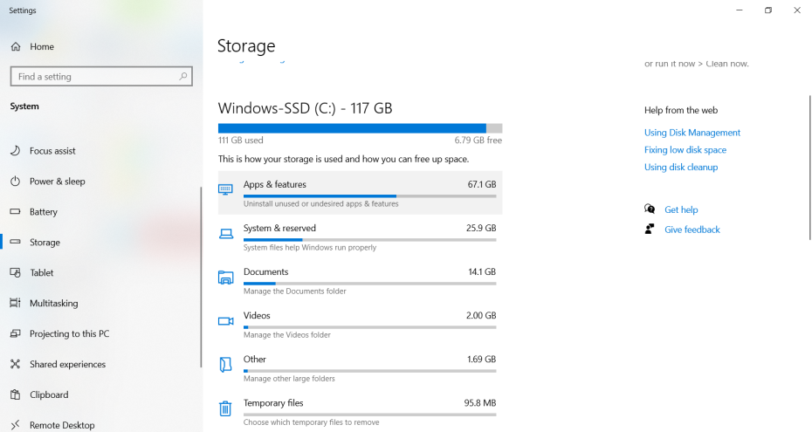
Task: Go to Home settings page
Action: (x=41, y=47)
